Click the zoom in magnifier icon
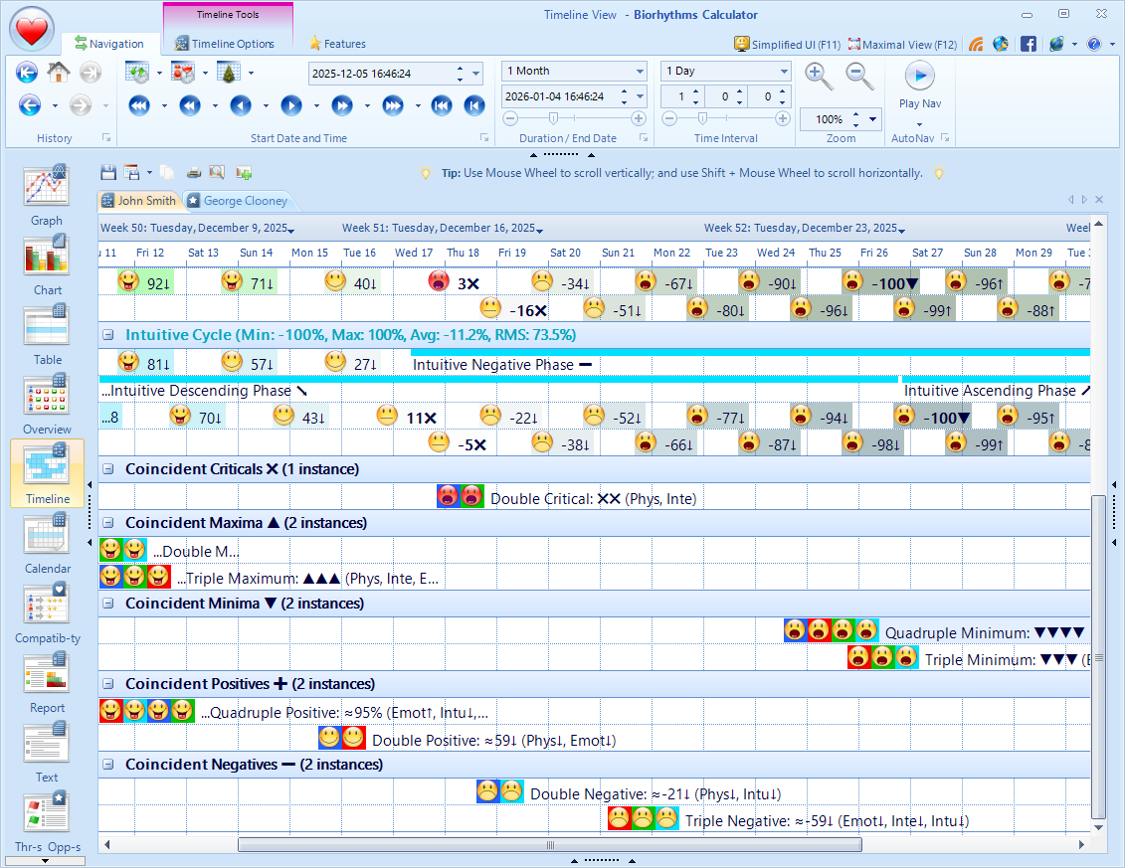Viewport: 1125px width, 868px height. pyautogui.click(x=819, y=76)
